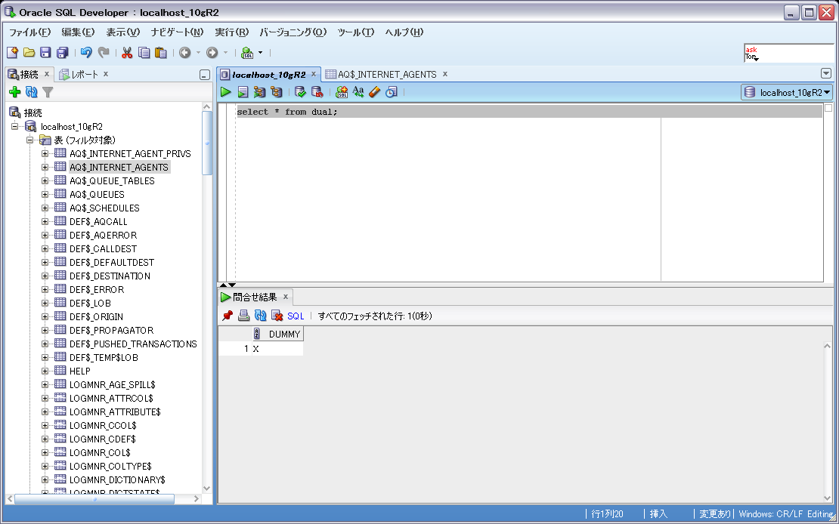Refresh the connections tree

(x=32, y=93)
